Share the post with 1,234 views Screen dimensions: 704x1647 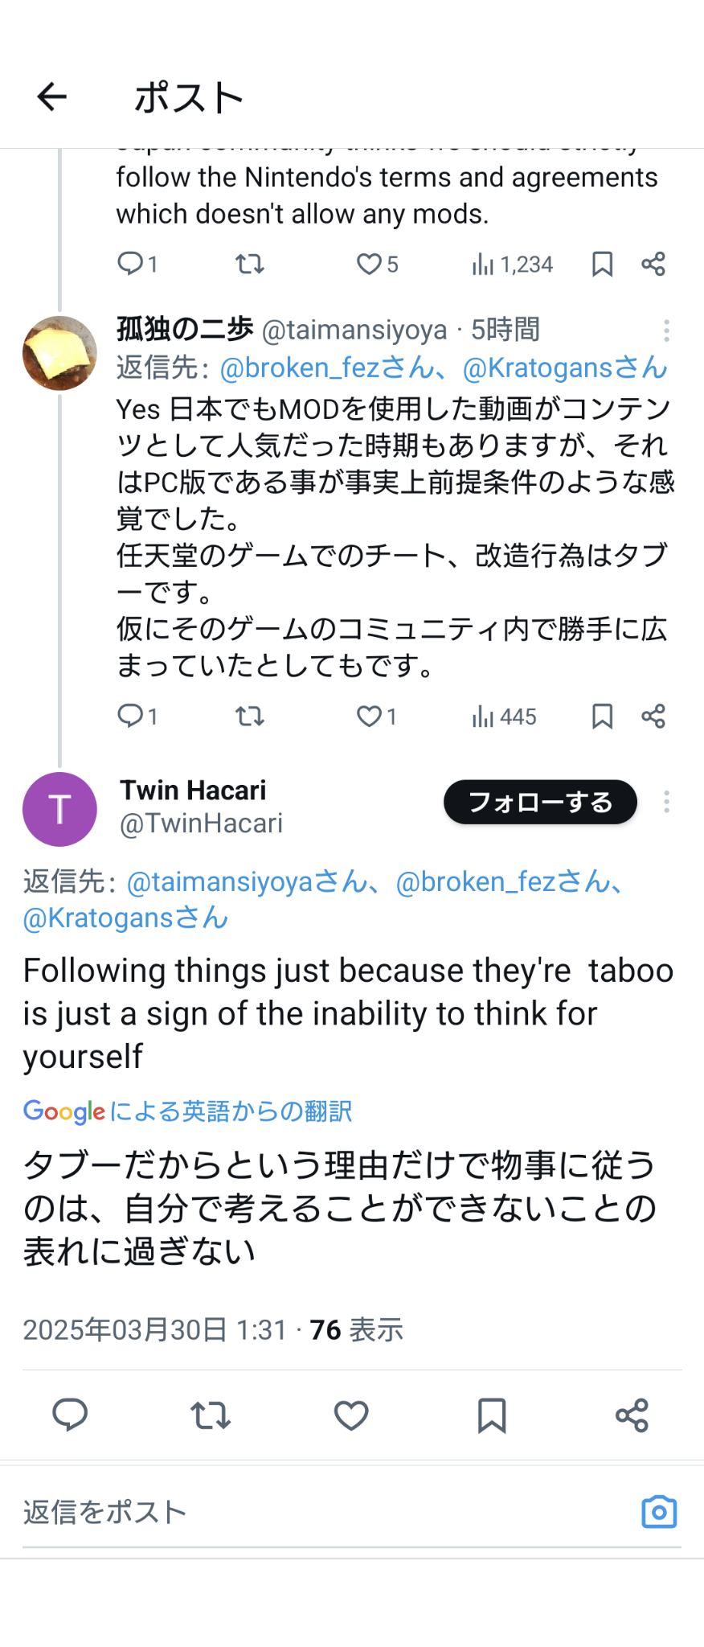tap(653, 264)
